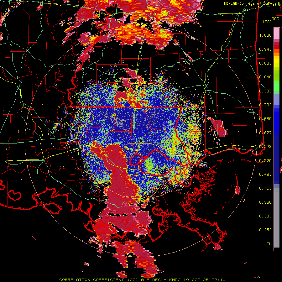Viewport: 282px width, 282px height.
Task: Select the 1.000 scale value
Action: [x=265, y=35]
